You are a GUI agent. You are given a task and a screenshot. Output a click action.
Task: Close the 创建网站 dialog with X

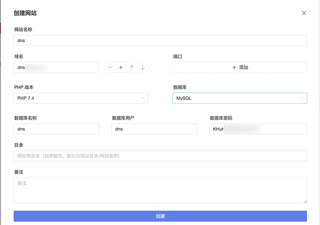(304, 13)
